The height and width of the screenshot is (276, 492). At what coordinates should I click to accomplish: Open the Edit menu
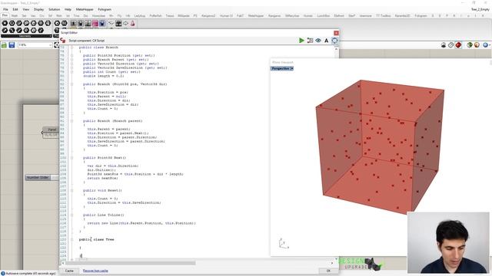tap(15, 9)
